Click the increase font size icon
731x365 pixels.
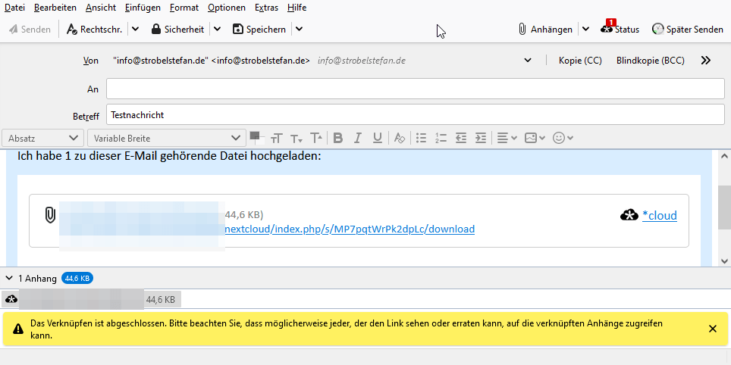point(316,139)
